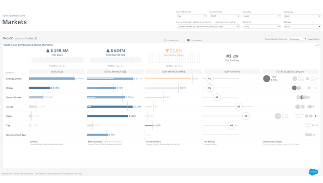Click the Total Market Size up-arrow indicator
The image size is (323, 183).
(108, 50)
